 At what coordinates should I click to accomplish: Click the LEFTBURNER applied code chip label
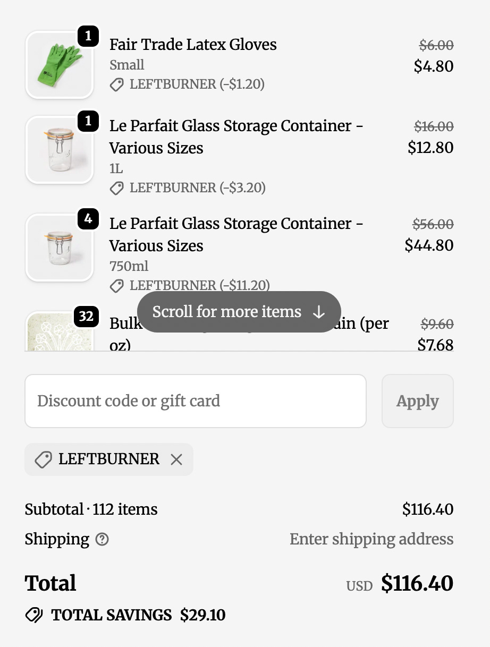coord(109,459)
